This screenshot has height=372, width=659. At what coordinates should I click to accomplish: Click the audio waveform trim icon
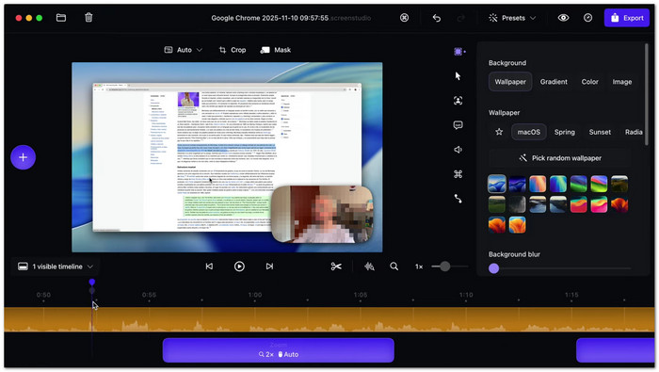[369, 267]
